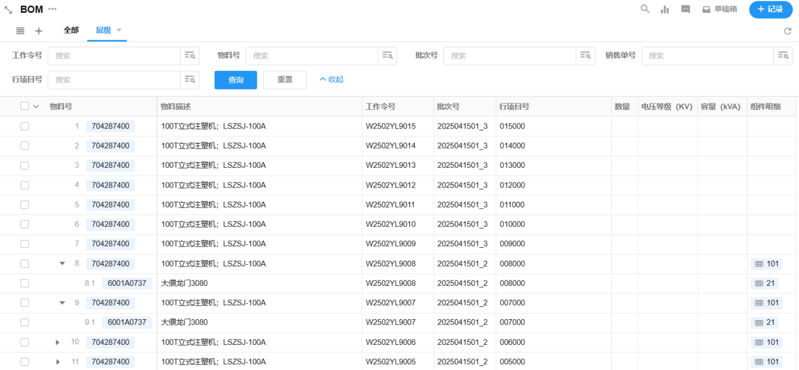Toggle the select-all checkbox in table header

coord(25,106)
